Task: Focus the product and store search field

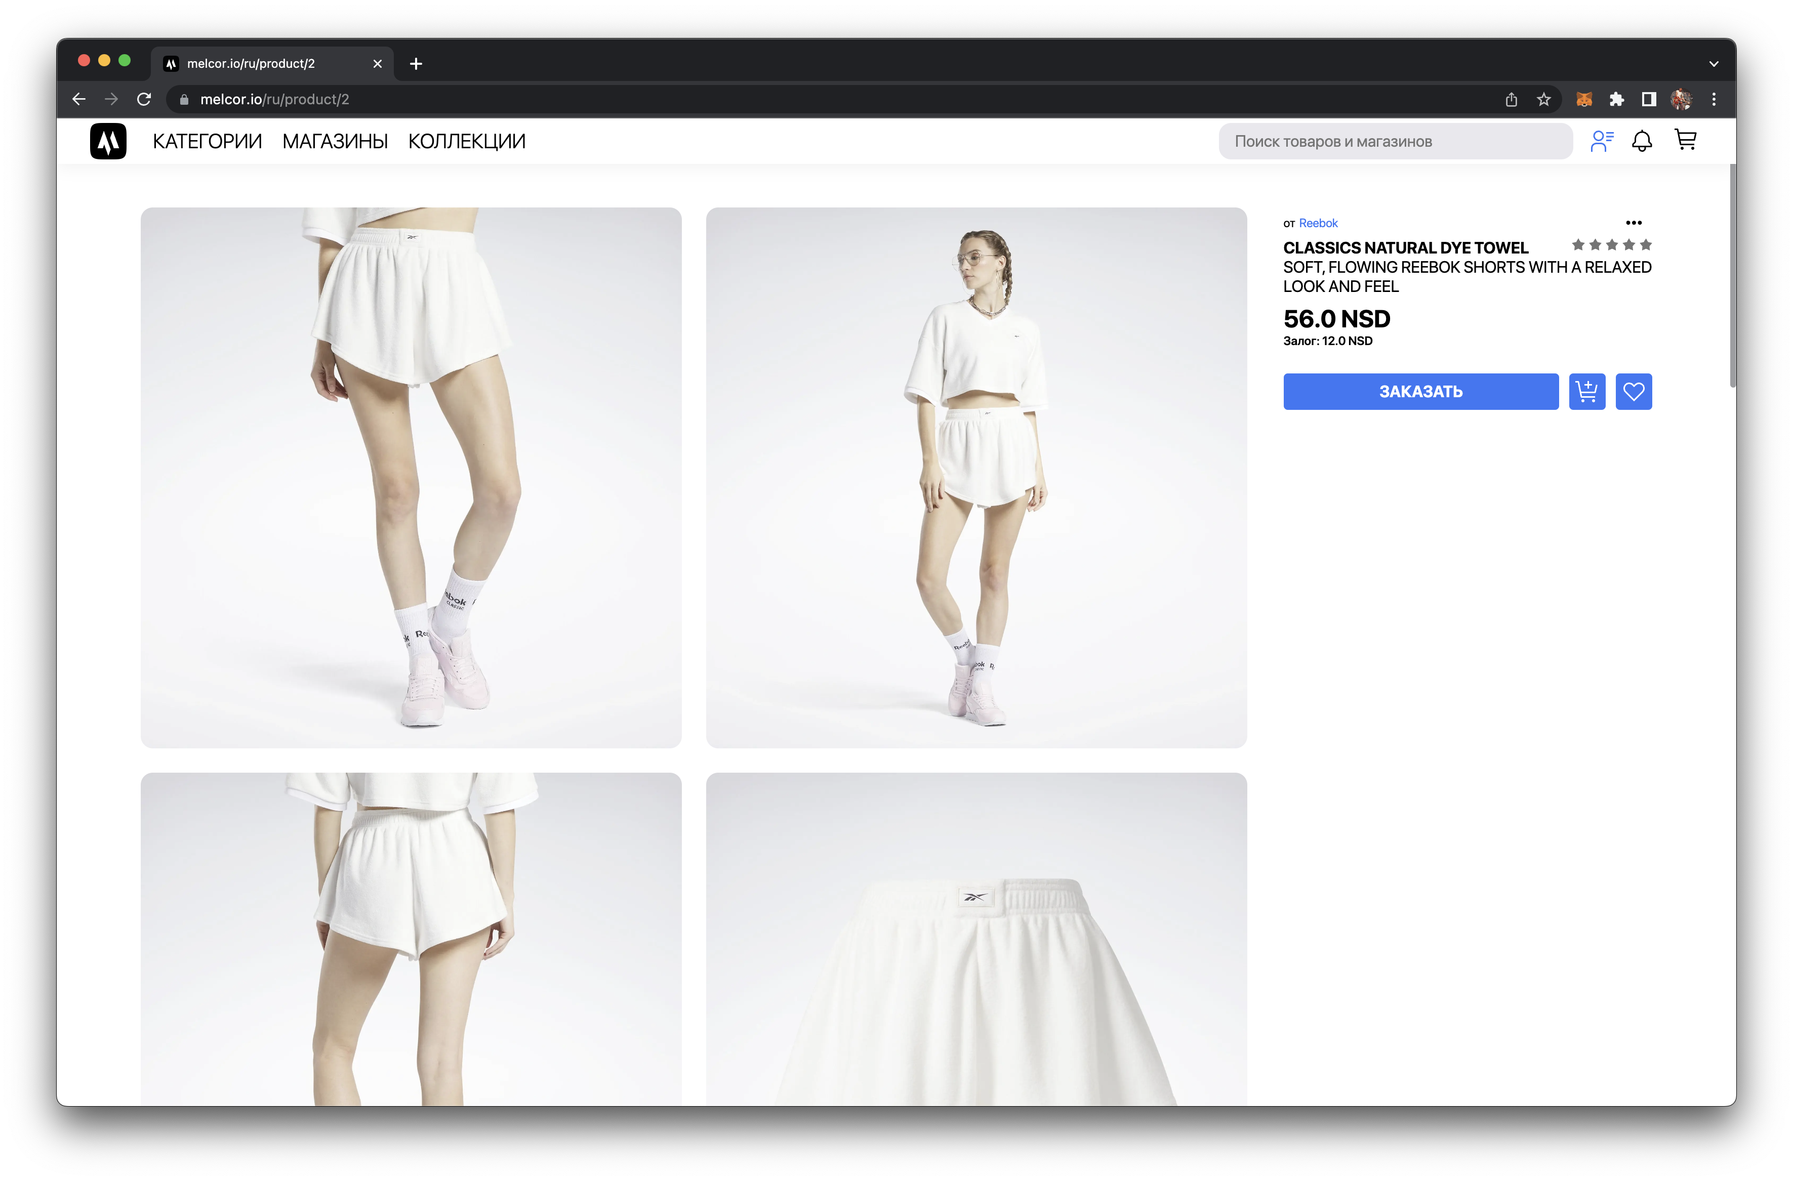Action: 1395,142
